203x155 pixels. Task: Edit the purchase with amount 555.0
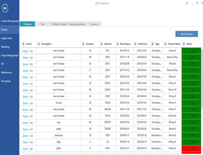tap(31, 64)
